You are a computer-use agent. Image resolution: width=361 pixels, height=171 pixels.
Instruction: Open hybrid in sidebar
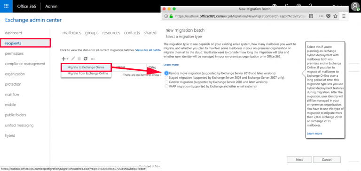click(10, 135)
